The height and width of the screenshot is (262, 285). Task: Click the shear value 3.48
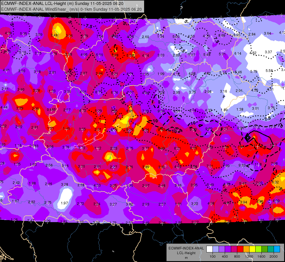click(54, 35)
